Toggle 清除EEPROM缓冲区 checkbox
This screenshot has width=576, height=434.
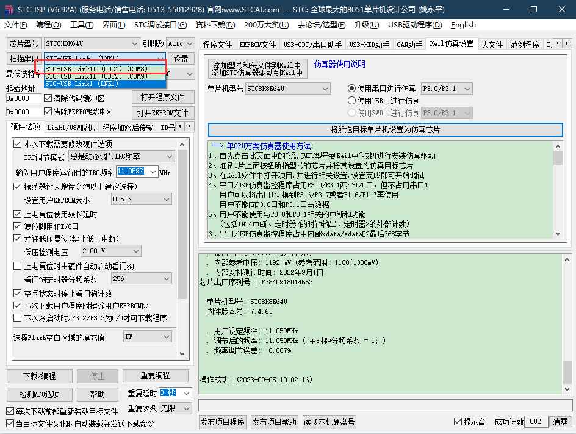tap(48, 111)
